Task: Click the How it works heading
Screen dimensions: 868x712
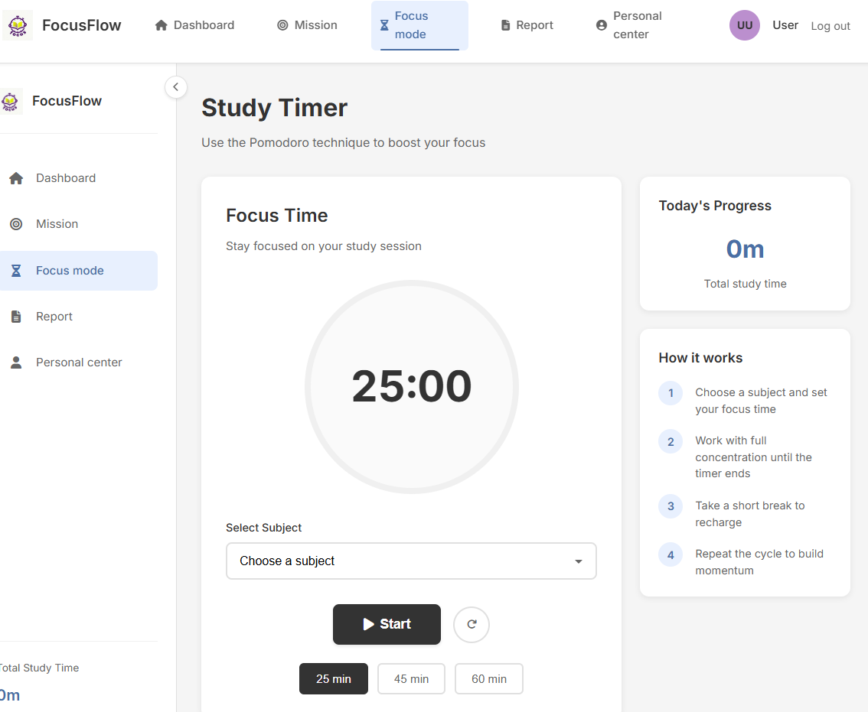Action: click(x=700, y=358)
